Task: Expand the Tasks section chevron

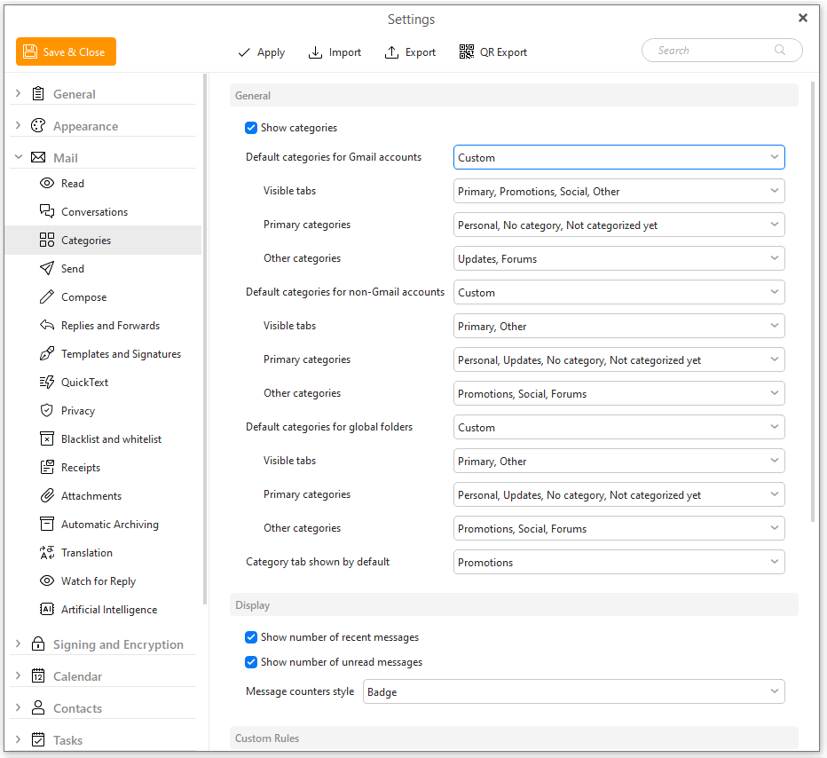Action: (x=19, y=739)
